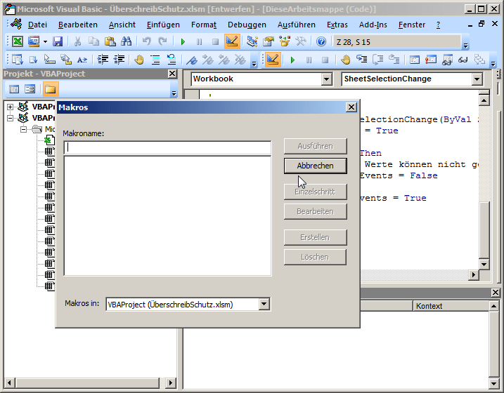
Task: Click Abbrechen in the Makros dialog
Action: point(316,166)
